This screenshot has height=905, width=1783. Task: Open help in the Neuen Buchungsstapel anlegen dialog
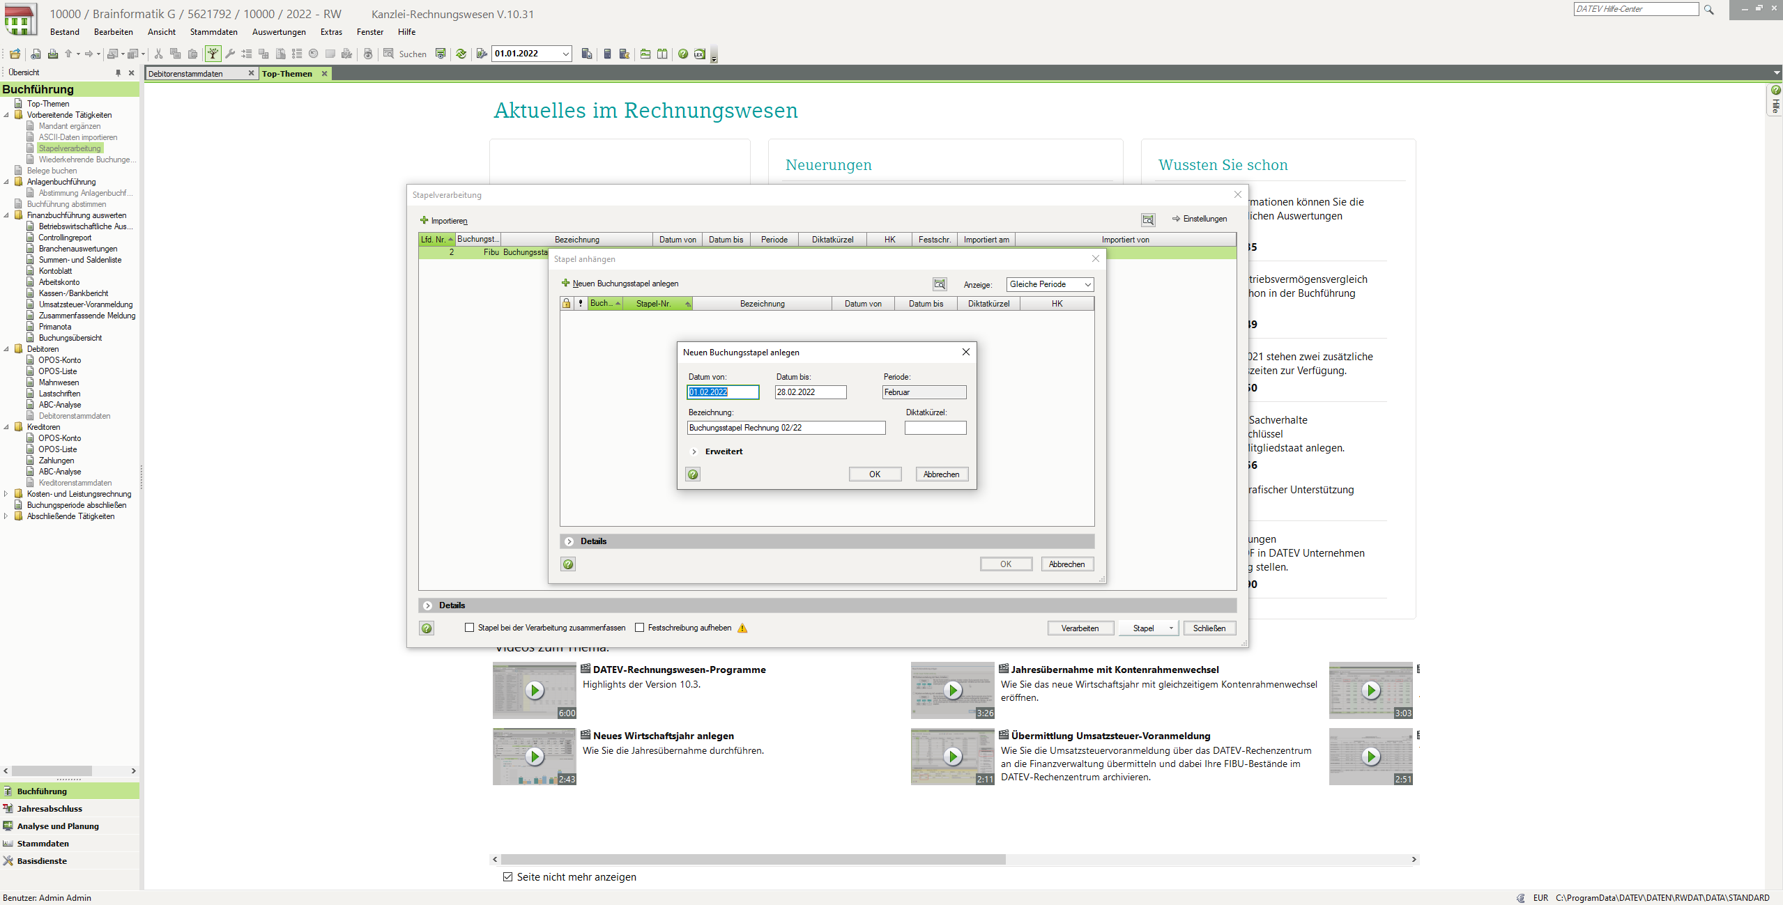click(x=693, y=474)
